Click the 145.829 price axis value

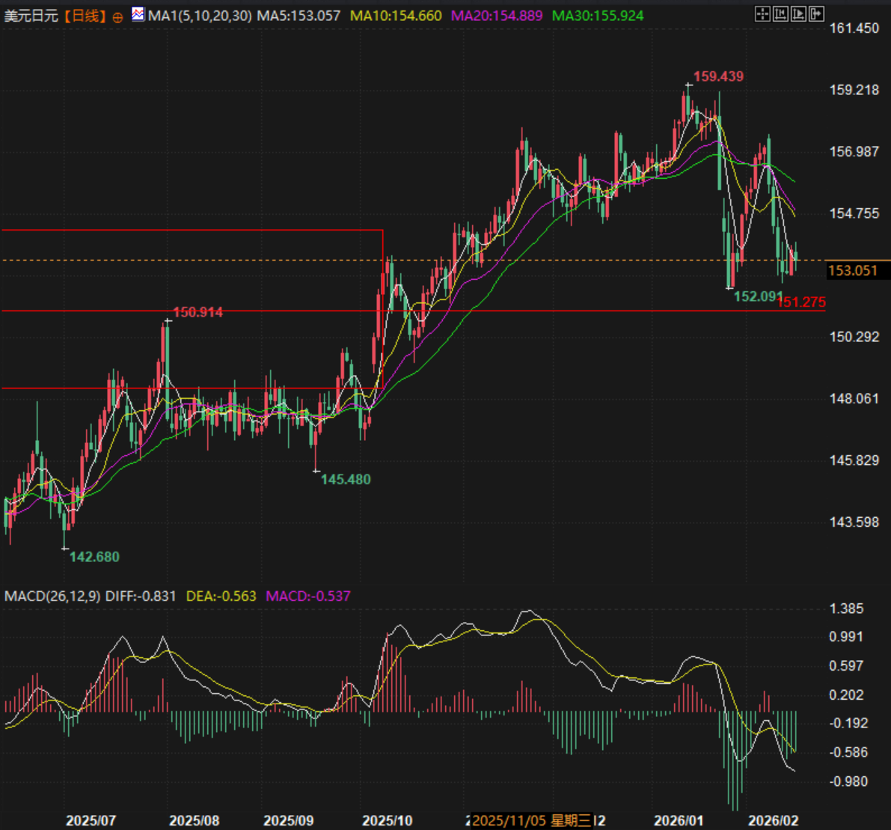click(854, 460)
